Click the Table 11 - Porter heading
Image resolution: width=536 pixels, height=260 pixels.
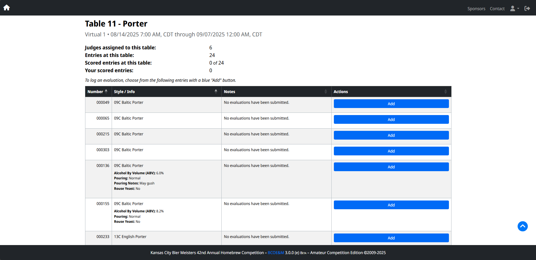(116, 24)
